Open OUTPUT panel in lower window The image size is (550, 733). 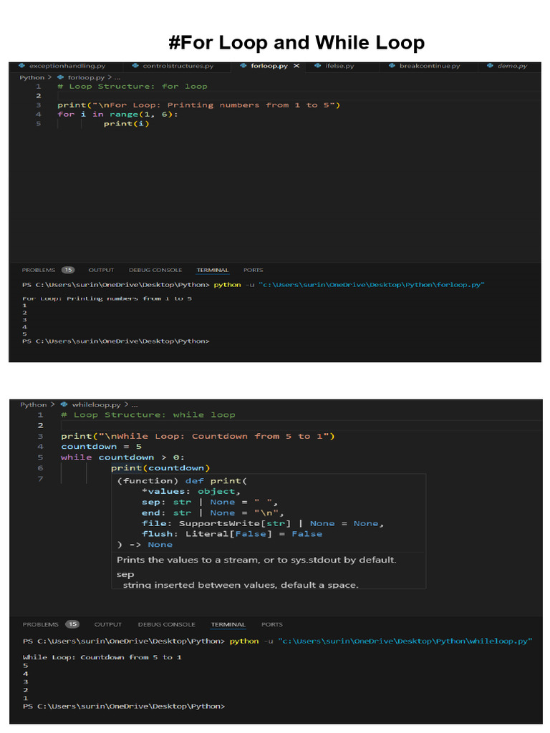(x=108, y=624)
